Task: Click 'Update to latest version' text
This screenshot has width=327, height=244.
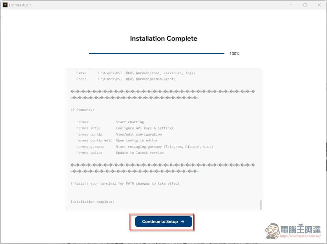Action: pyautogui.click(x=140, y=153)
